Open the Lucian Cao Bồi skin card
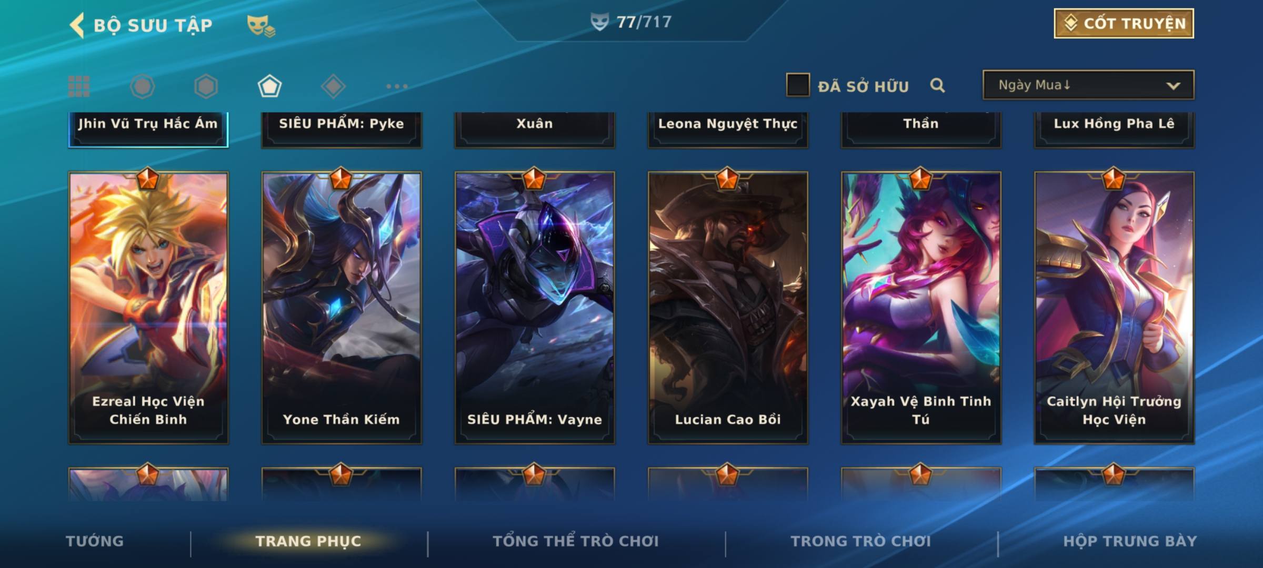 728,308
